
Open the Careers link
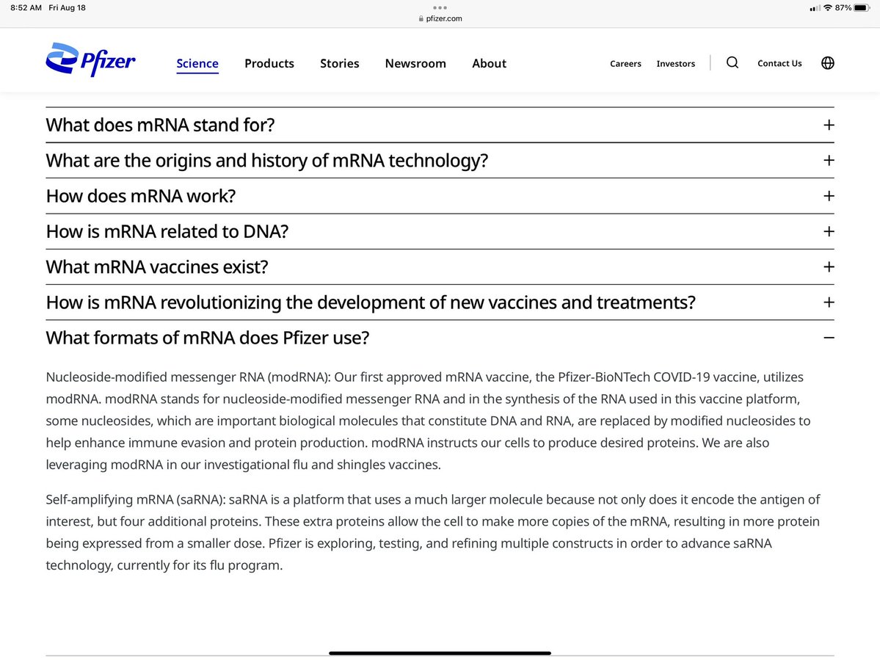[625, 64]
